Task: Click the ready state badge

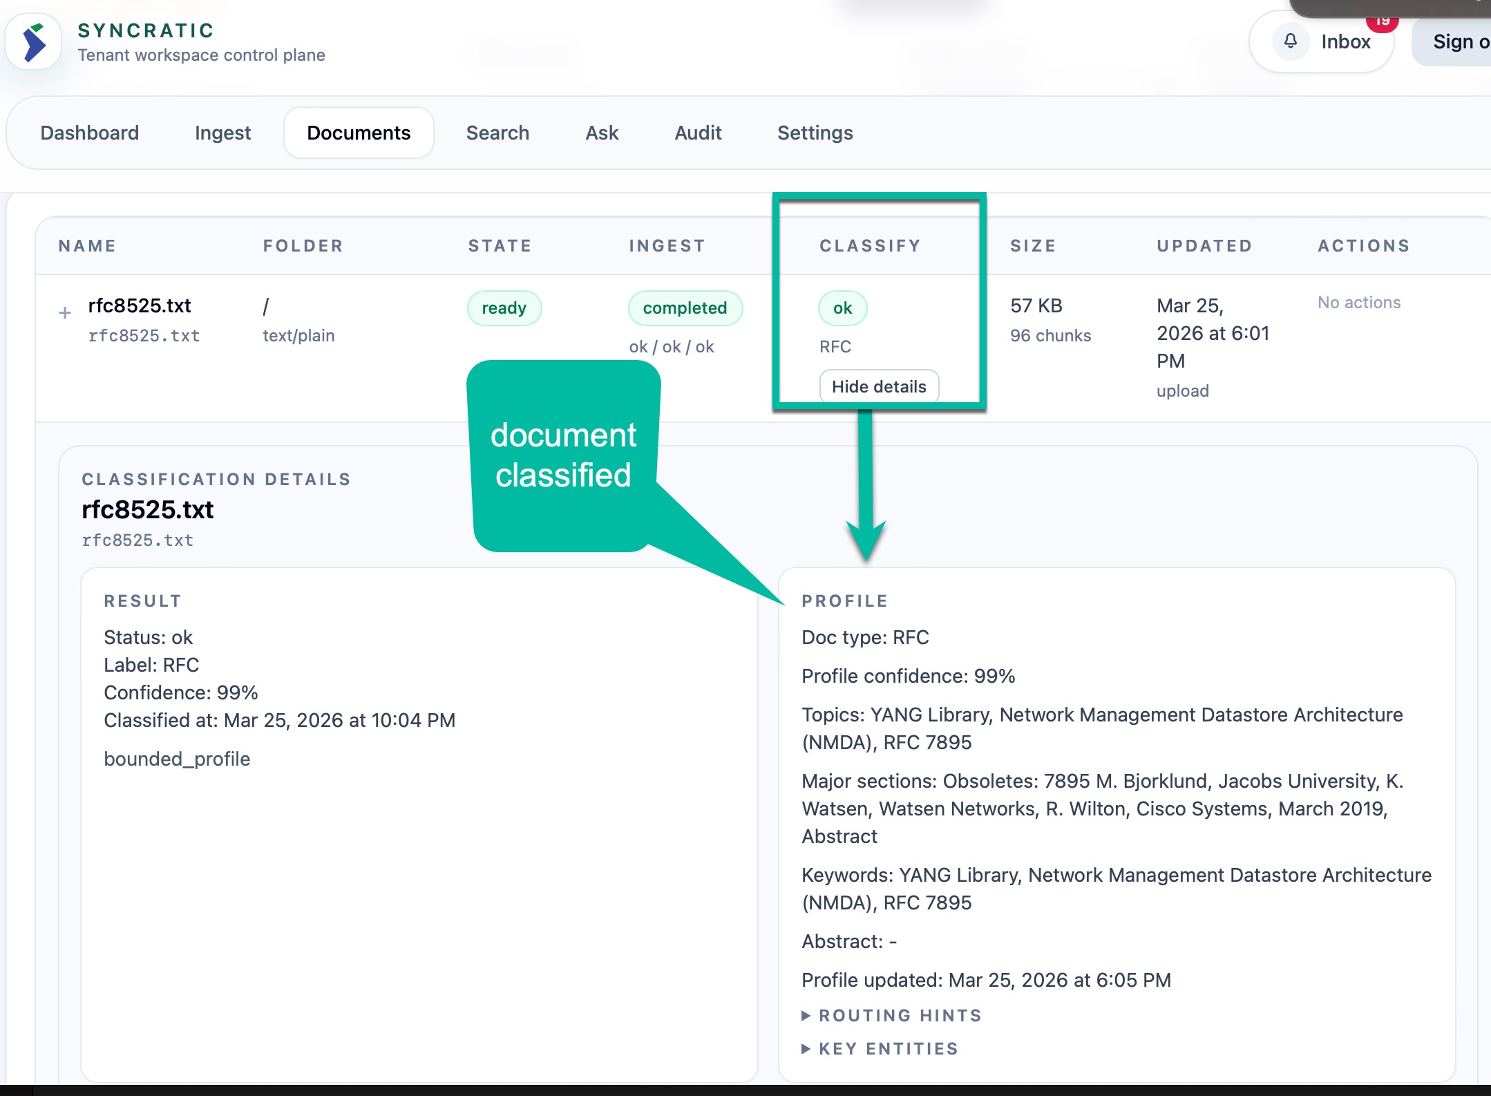Action: (x=504, y=308)
